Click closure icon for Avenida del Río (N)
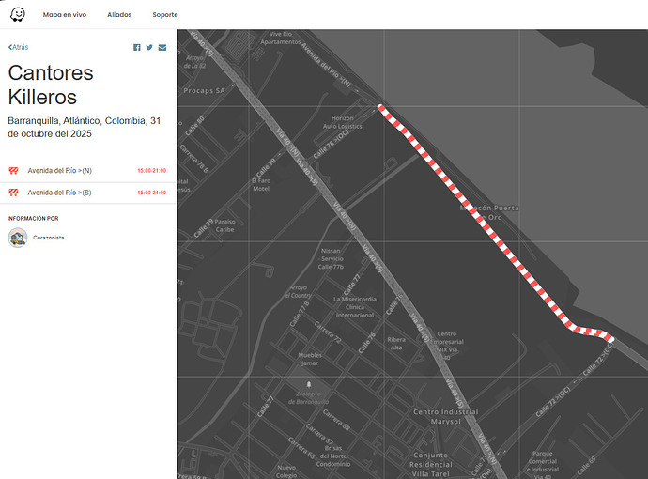This screenshot has height=479, width=648. click(x=14, y=171)
